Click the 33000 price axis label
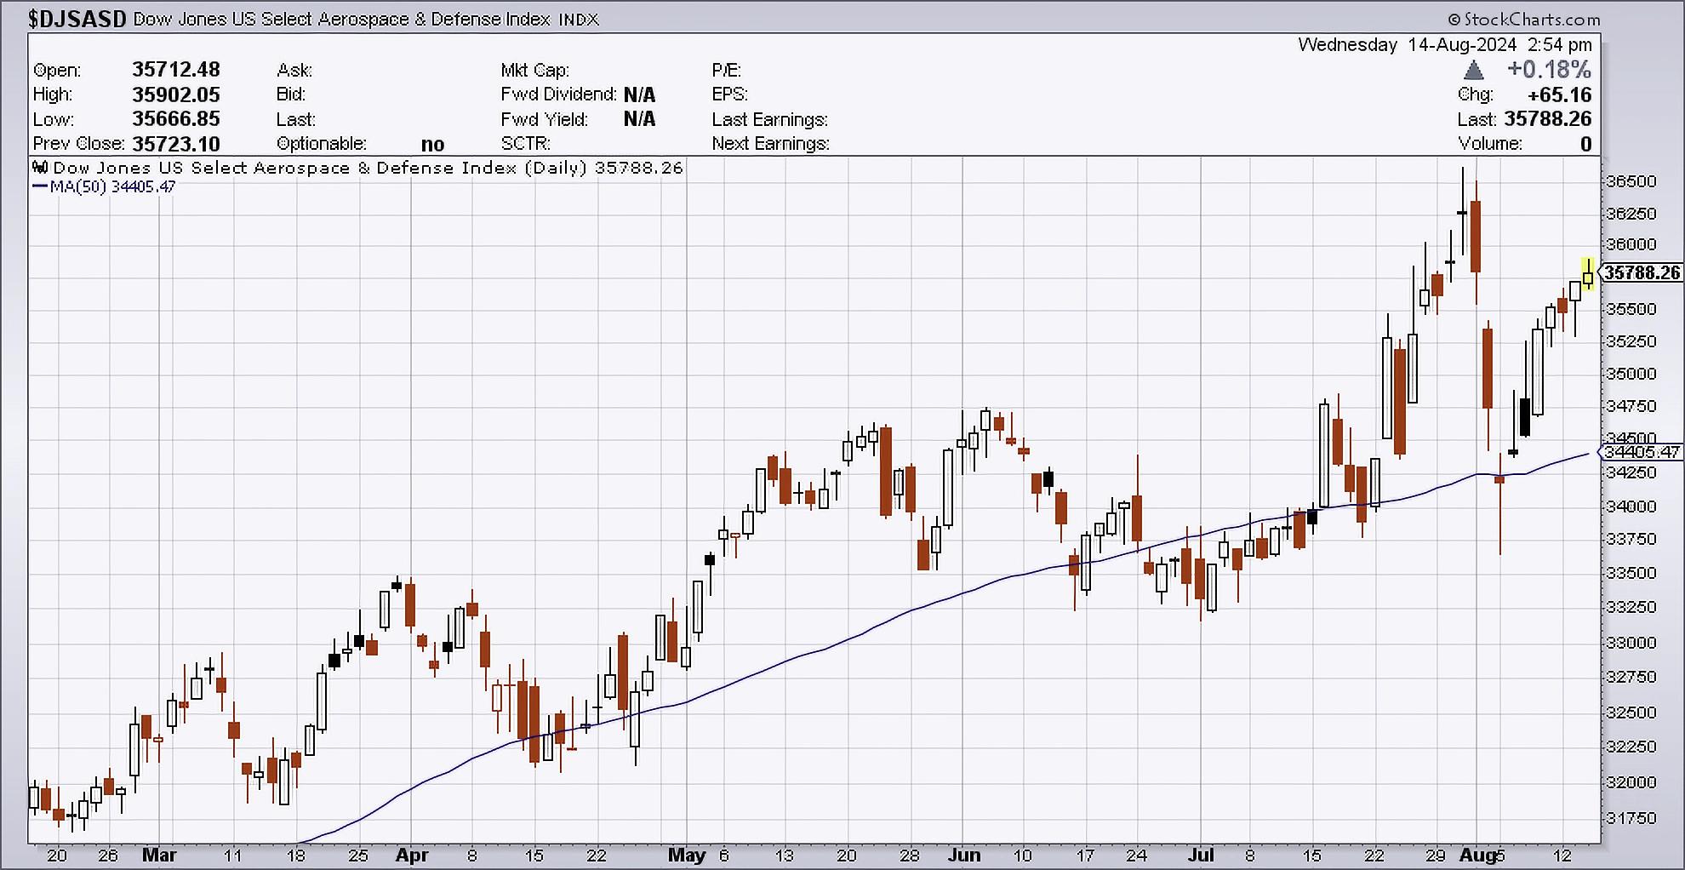Screen dimensions: 1685x870 tap(1631, 643)
